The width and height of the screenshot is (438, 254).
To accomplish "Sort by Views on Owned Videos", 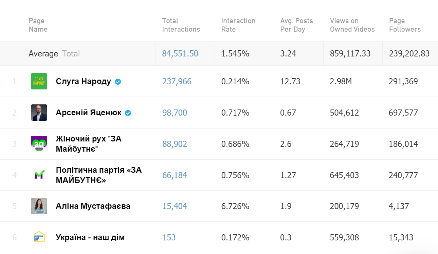I will tap(352, 25).
